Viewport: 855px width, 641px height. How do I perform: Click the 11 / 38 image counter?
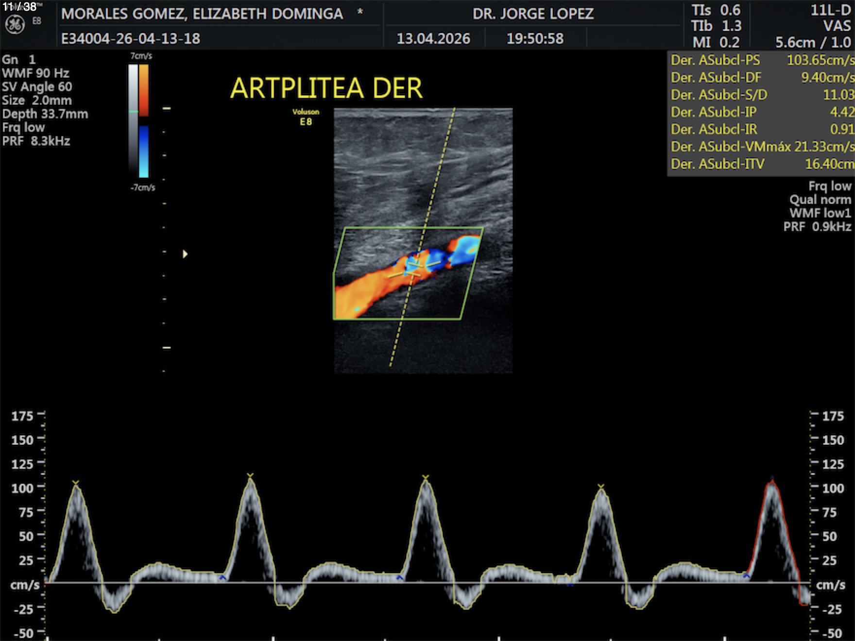coord(19,7)
